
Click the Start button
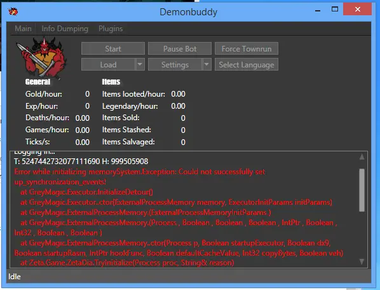tap(113, 48)
